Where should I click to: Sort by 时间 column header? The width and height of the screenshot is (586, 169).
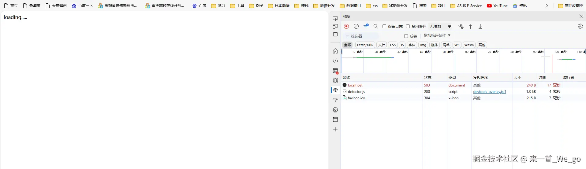pos(550,78)
